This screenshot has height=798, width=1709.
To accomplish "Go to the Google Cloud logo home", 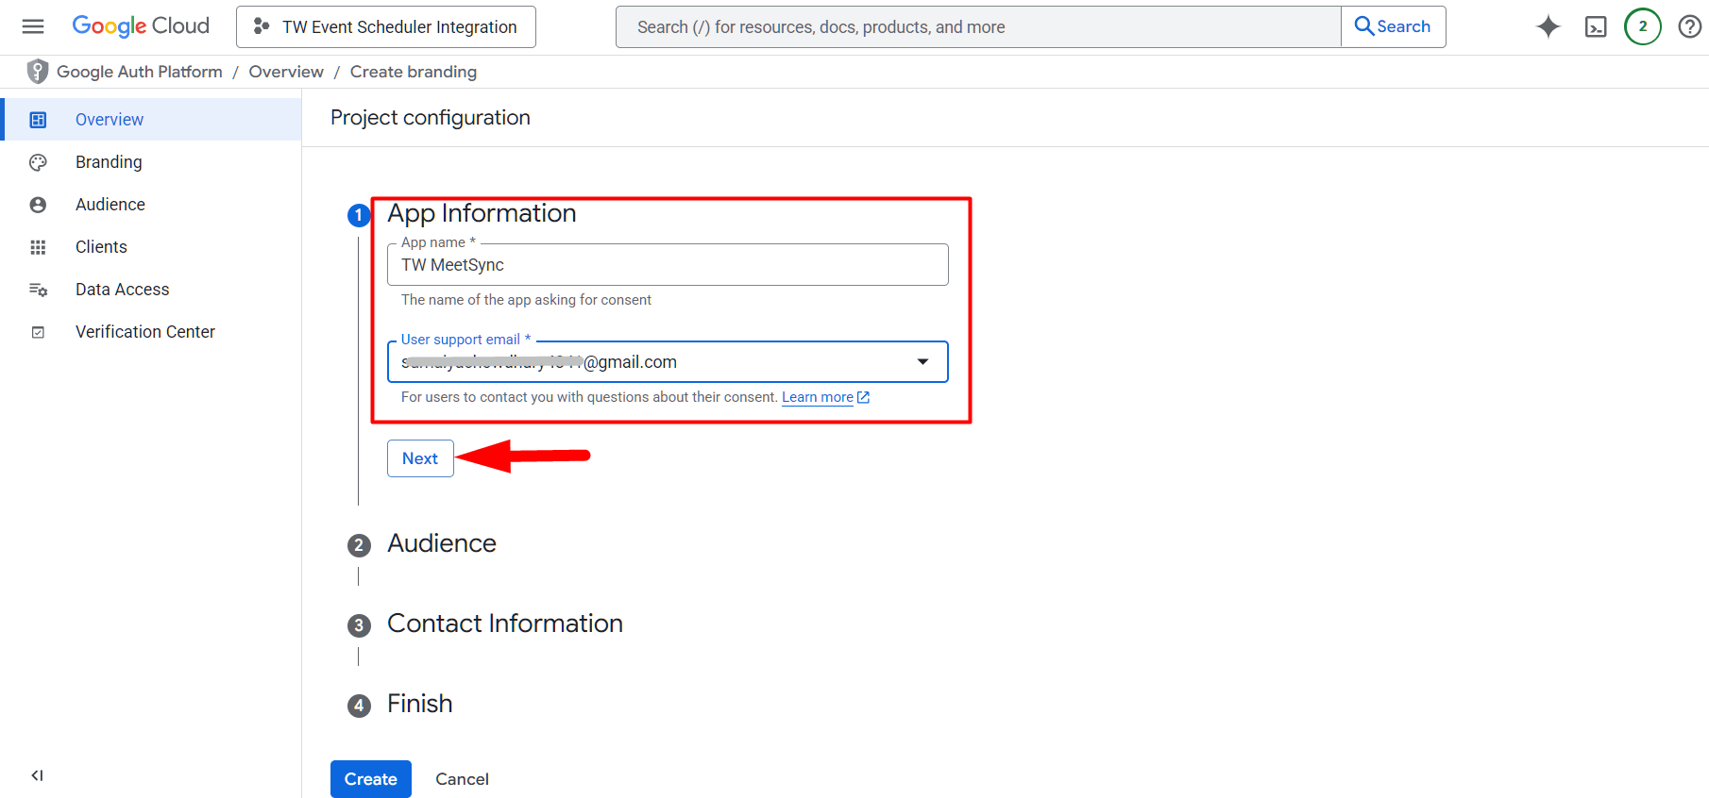I will [141, 26].
